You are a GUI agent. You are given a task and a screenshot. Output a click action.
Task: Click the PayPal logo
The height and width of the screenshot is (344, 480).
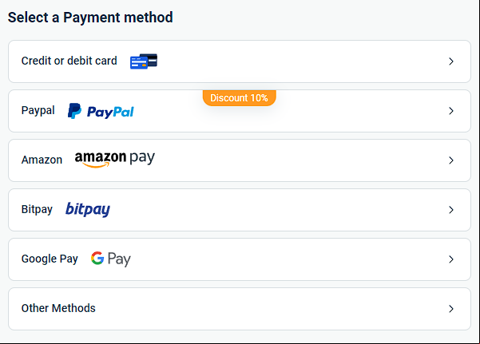point(101,111)
